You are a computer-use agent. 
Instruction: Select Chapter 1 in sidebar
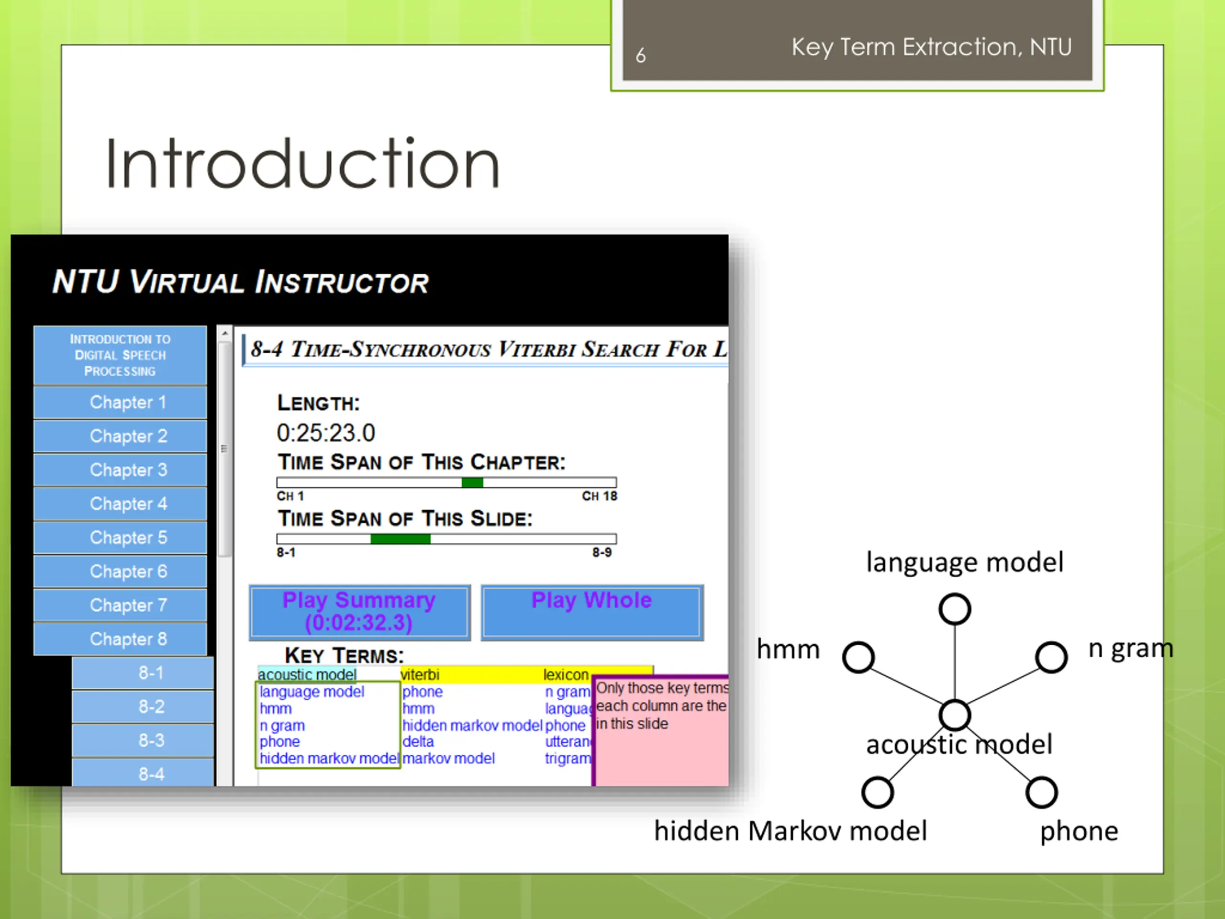click(120, 402)
